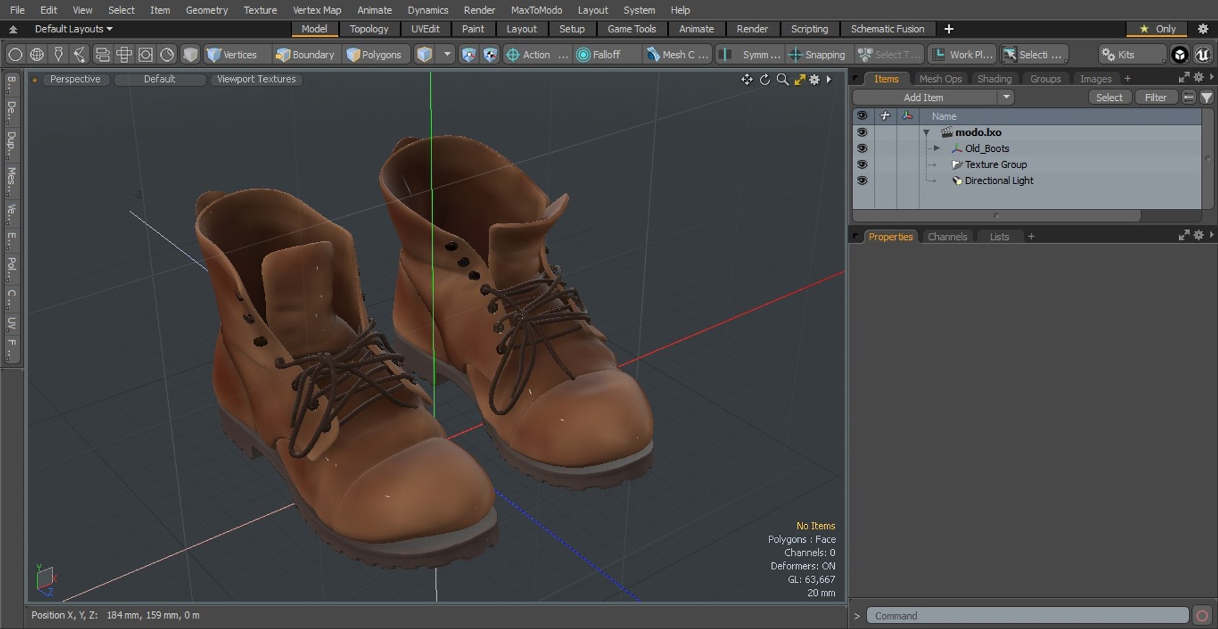Toggle visibility of modo.lxo scene

[861, 132]
